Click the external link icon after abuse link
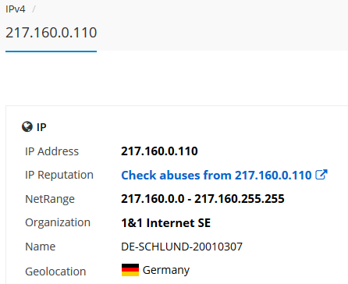Screen dimensions: 348x284 tap(321, 175)
